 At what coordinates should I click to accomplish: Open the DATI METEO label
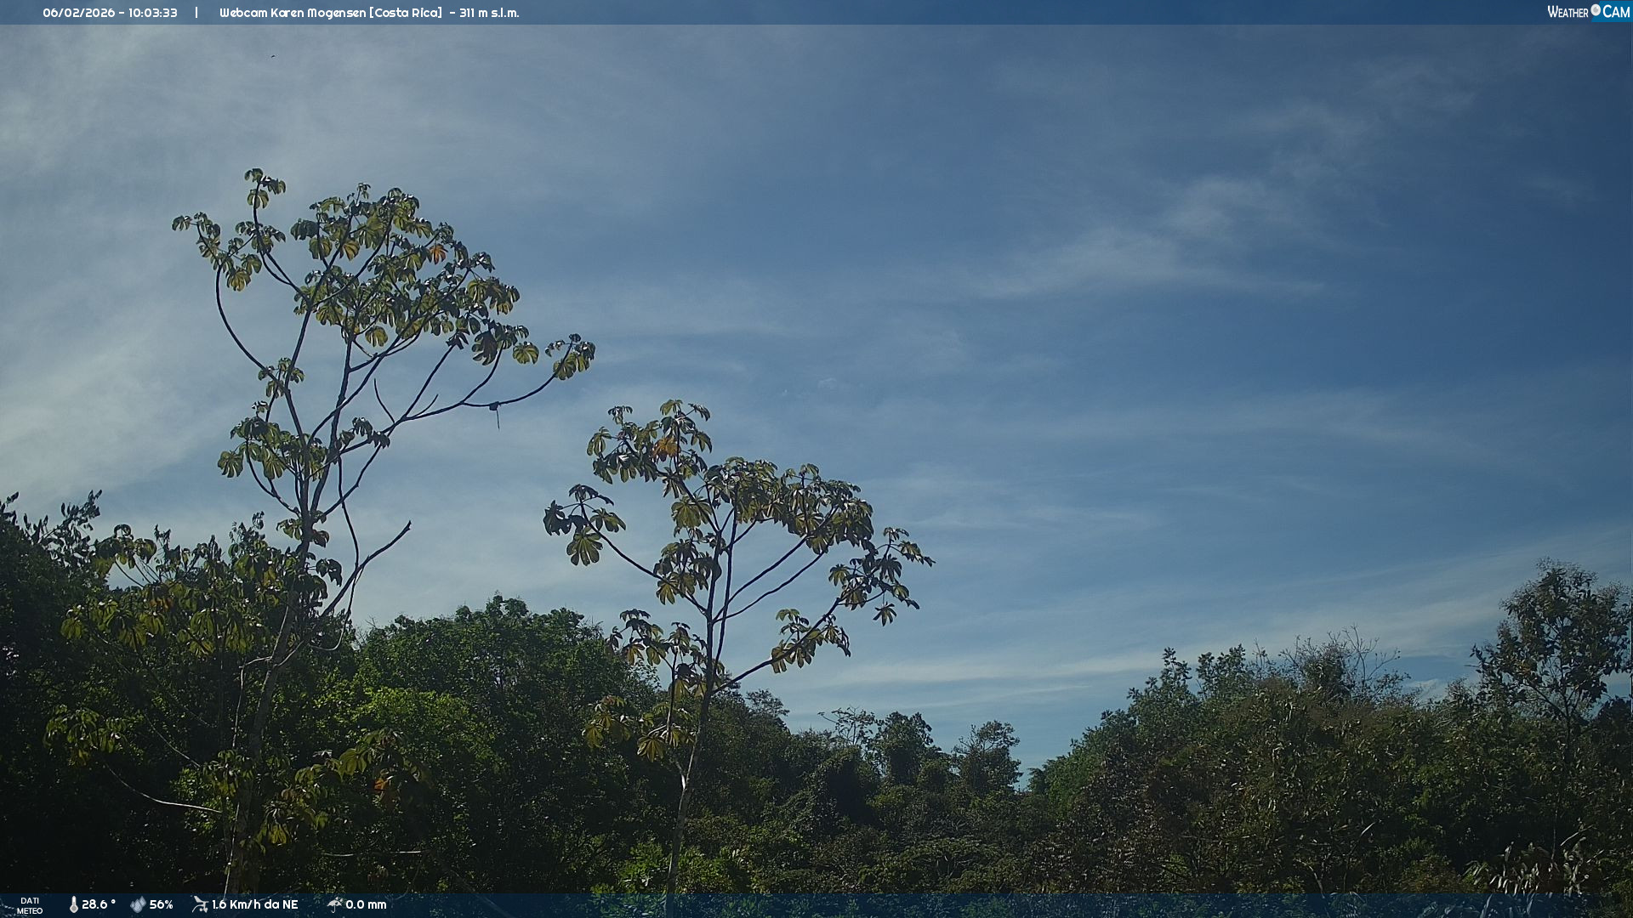[30, 905]
